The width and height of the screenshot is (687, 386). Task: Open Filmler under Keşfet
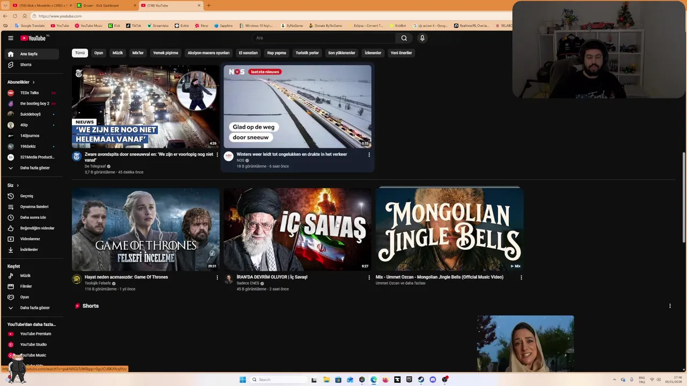coord(32,286)
